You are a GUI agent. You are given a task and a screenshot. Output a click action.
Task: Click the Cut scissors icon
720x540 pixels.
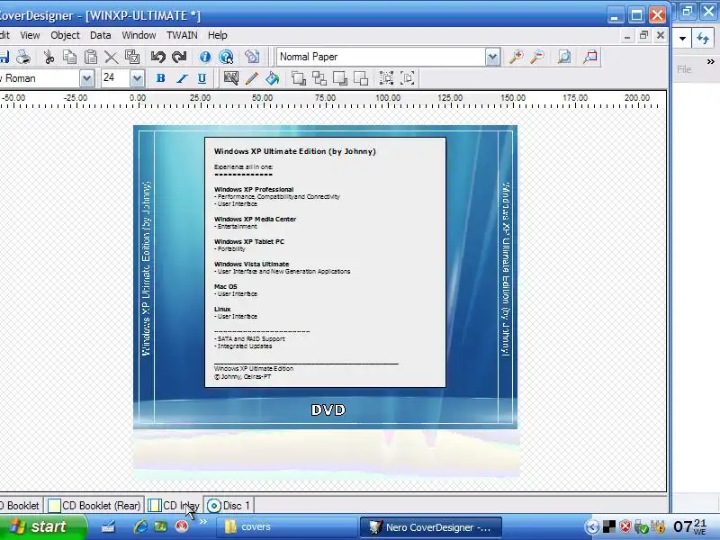[49, 57]
